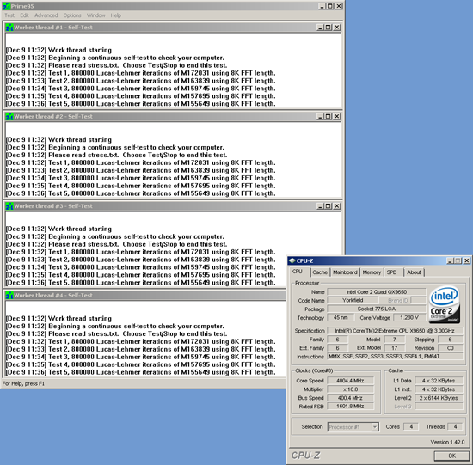Click the Threads count value in CPU-Z
This screenshot has width=473, height=465.
point(455,426)
